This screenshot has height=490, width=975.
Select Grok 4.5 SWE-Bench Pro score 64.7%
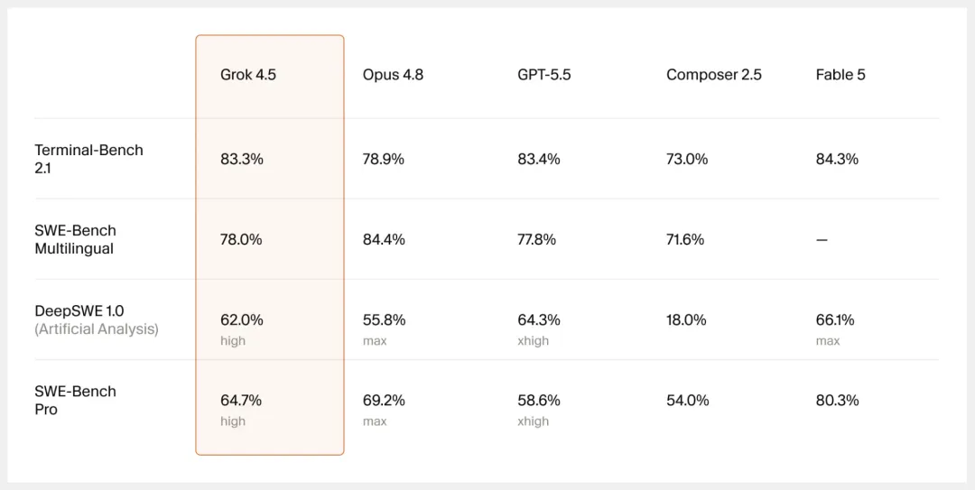point(241,401)
